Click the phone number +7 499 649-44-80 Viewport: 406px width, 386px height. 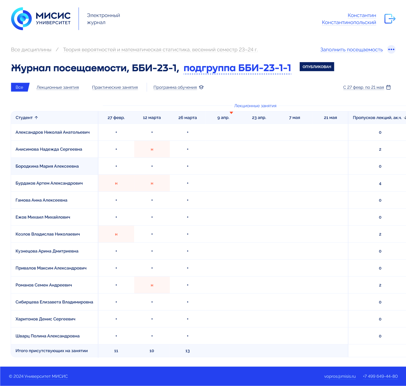tap(380, 376)
